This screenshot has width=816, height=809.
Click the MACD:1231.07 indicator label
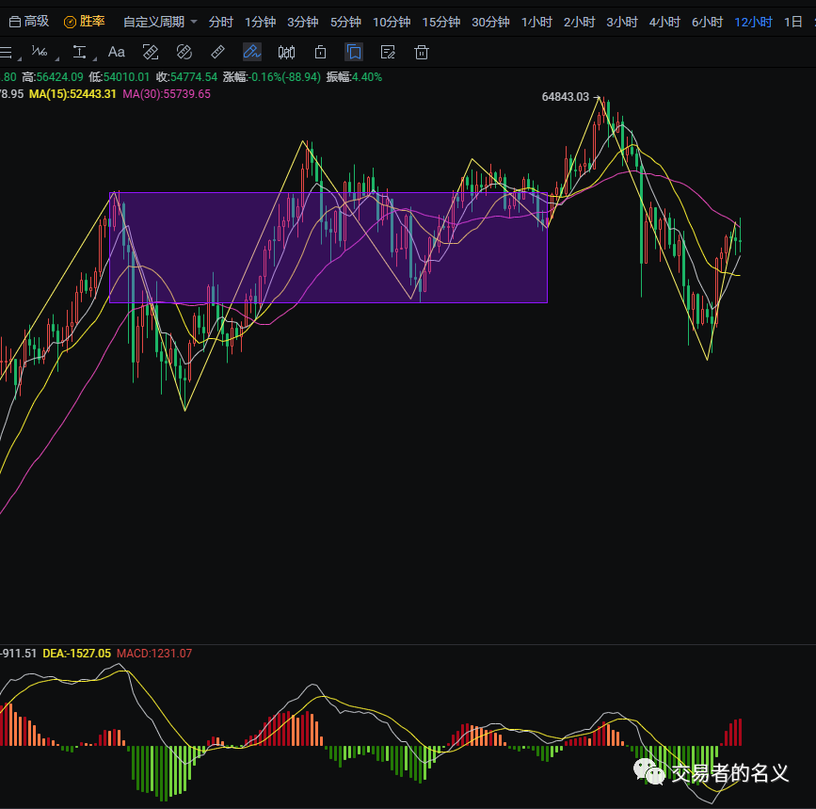154,654
